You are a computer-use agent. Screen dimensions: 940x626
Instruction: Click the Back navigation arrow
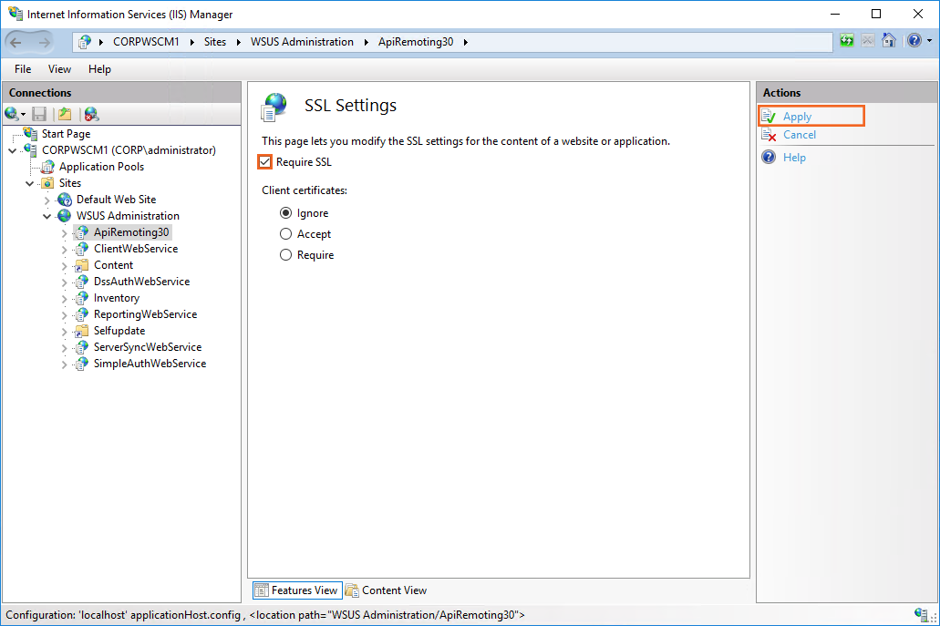[16, 42]
